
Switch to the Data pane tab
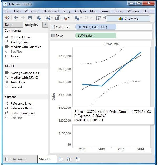(x=13, y=25)
